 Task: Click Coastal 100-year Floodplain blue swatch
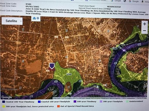coord(39,101)
